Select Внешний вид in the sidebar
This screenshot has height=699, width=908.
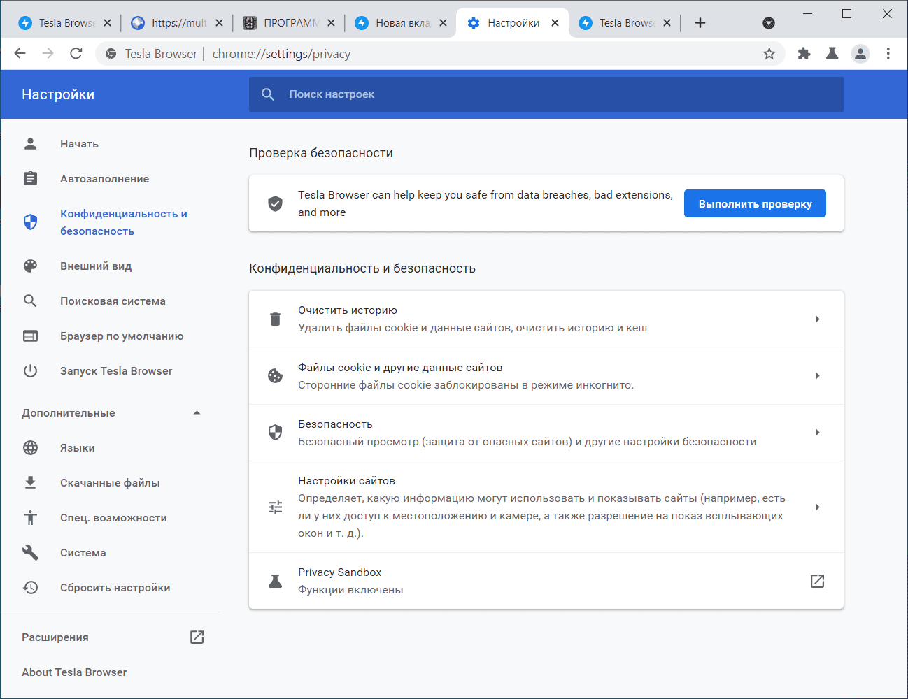tap(96, 266)
